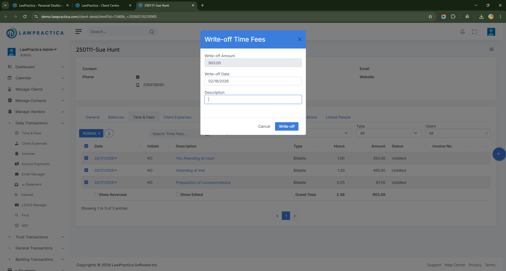
Task: Close the Write-off Time Fees dialog
Action: (300, 39)
